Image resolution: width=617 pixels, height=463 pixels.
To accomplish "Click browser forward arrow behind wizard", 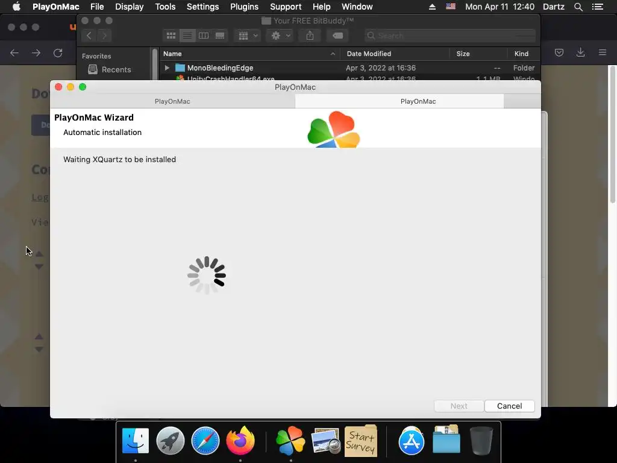I will (36, 53).
